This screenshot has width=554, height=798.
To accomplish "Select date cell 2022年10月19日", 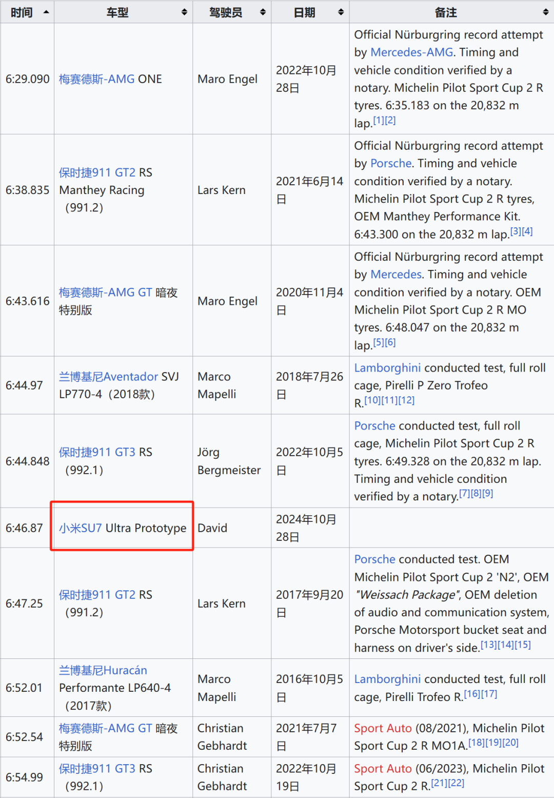I will [310, 777].
